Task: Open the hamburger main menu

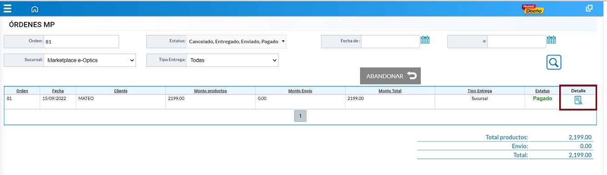Action: coord(7,9)
